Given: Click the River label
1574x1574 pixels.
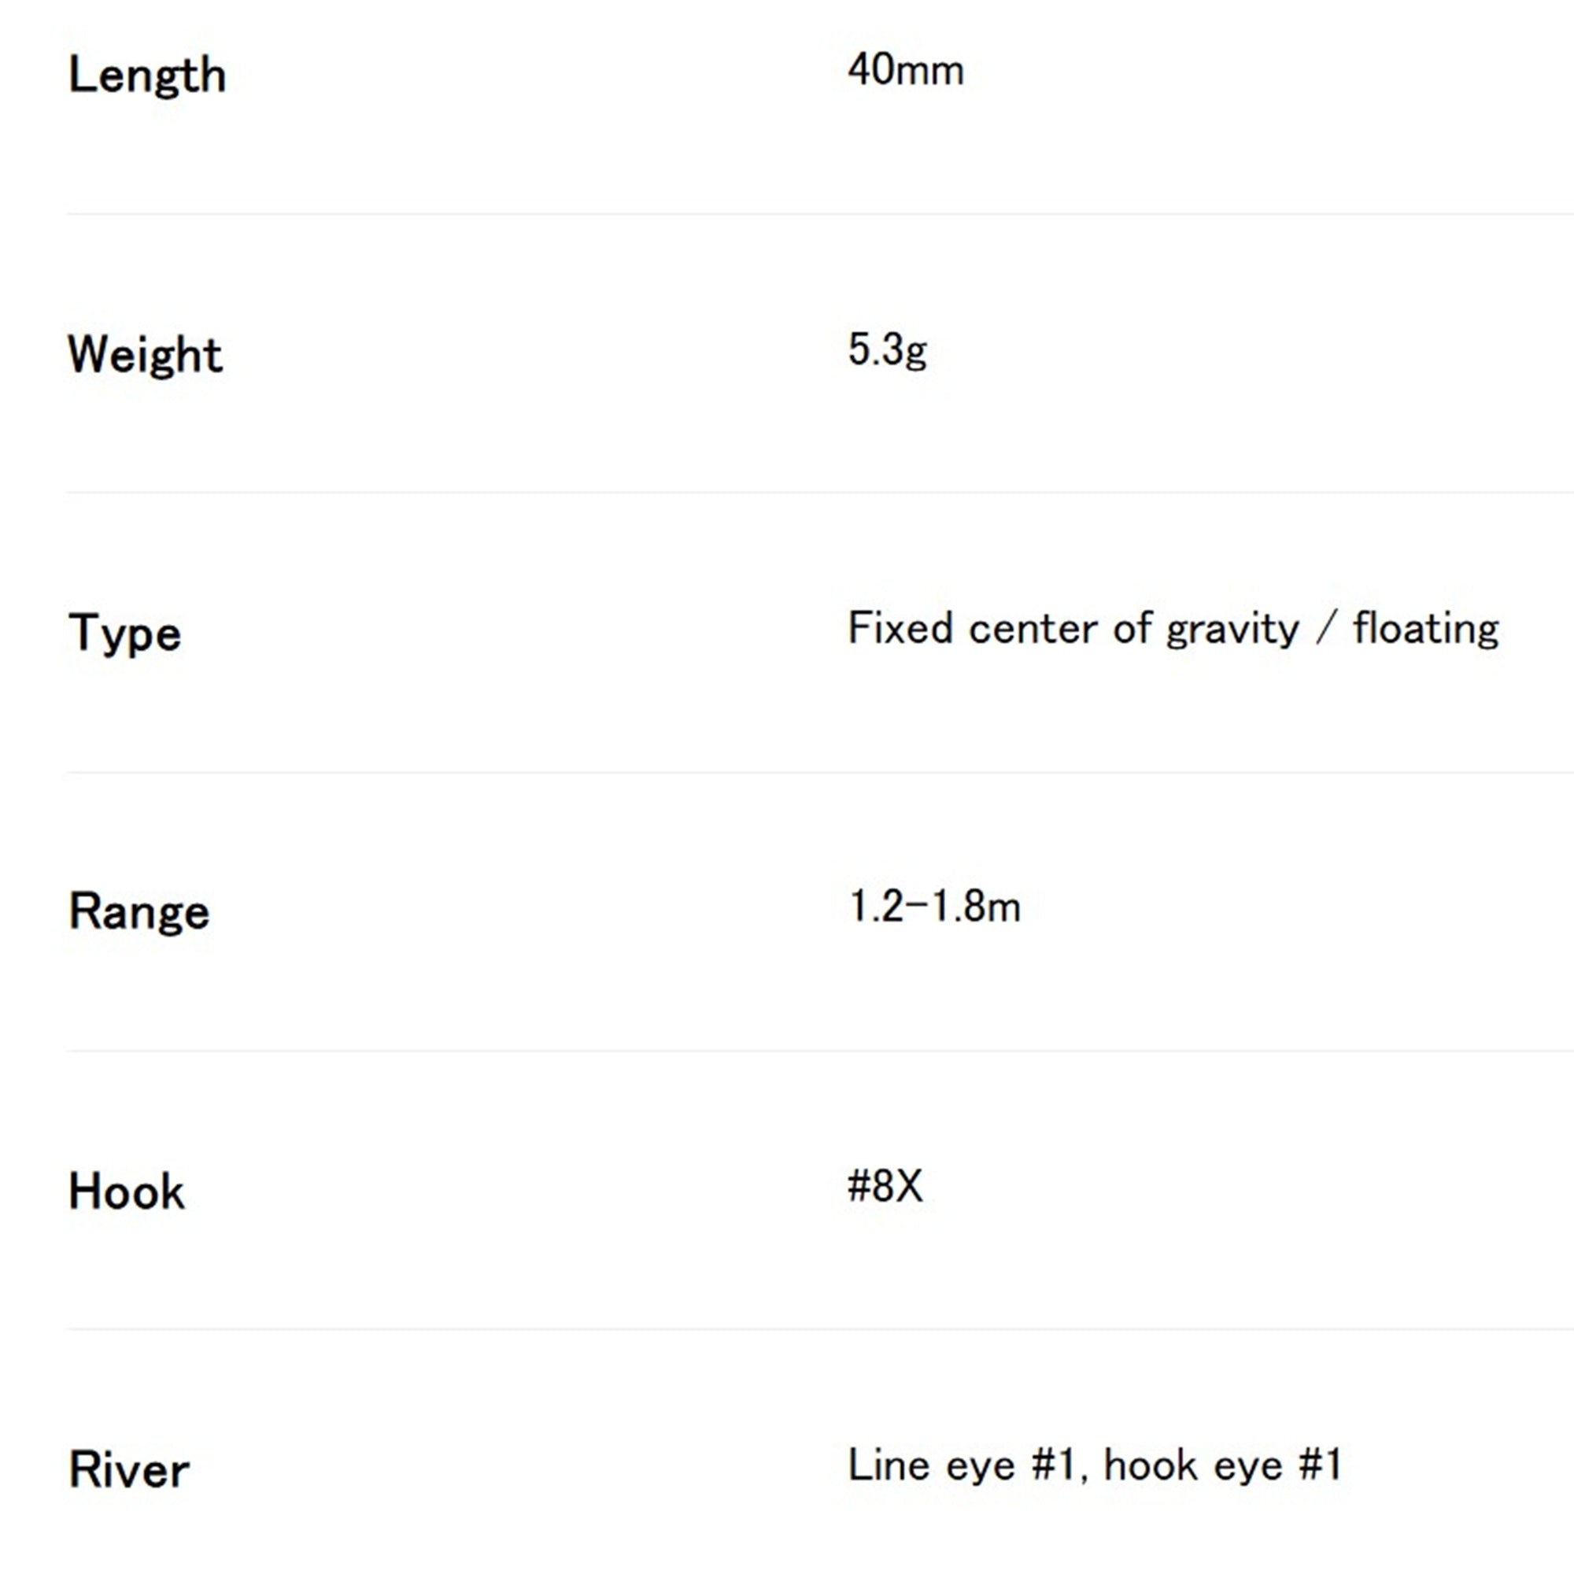Looking at the screenshot, I should (129, 1471).
